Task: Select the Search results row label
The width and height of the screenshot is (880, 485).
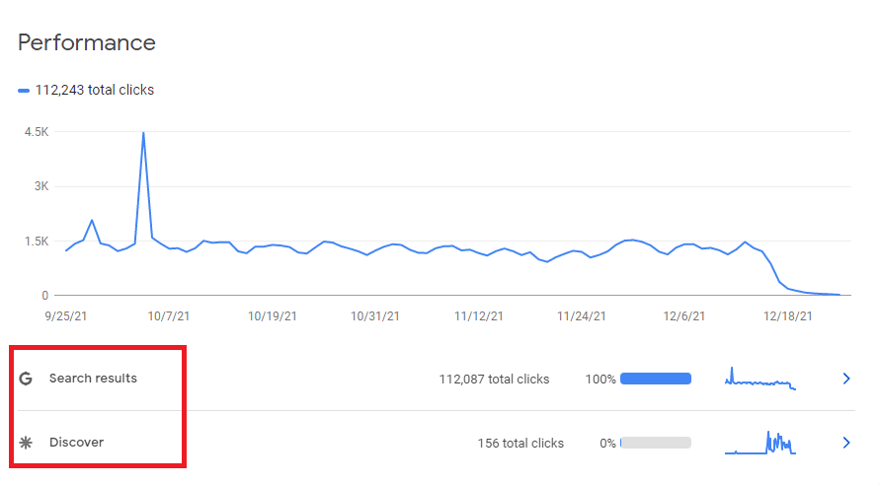Action: click(x=93, y=379)
